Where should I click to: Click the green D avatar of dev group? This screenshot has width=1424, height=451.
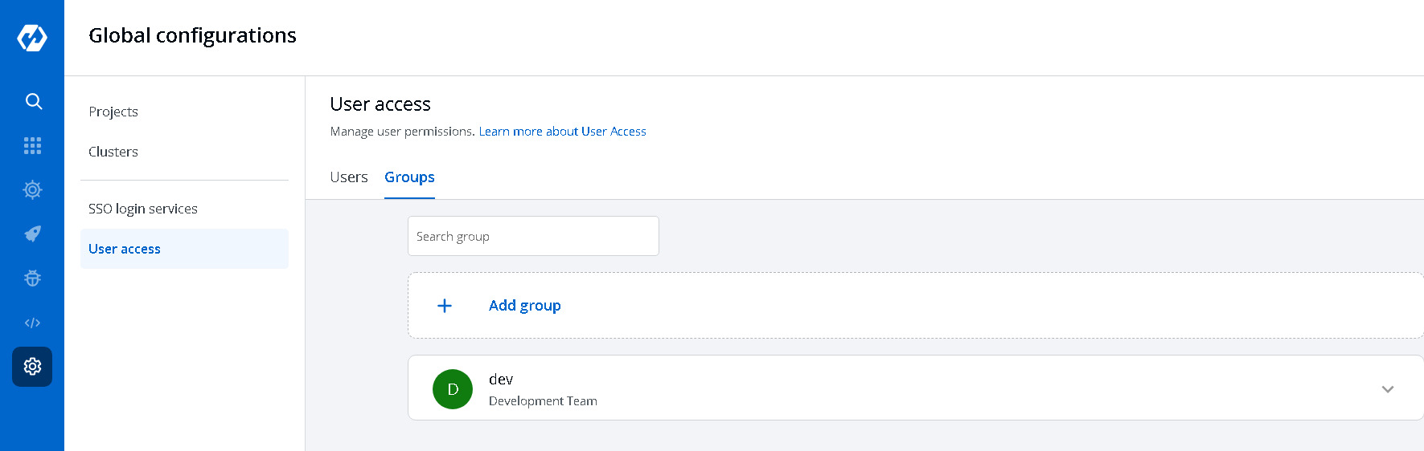coord(453,389)
